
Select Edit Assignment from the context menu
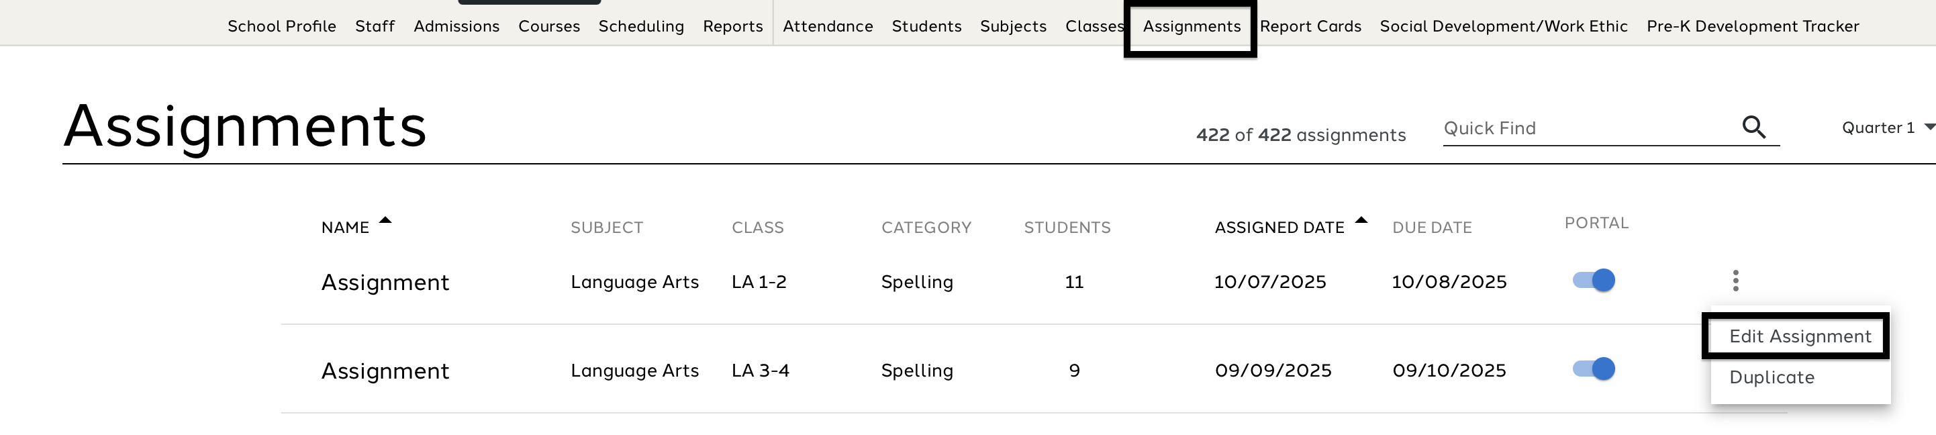pos(1799,336)
